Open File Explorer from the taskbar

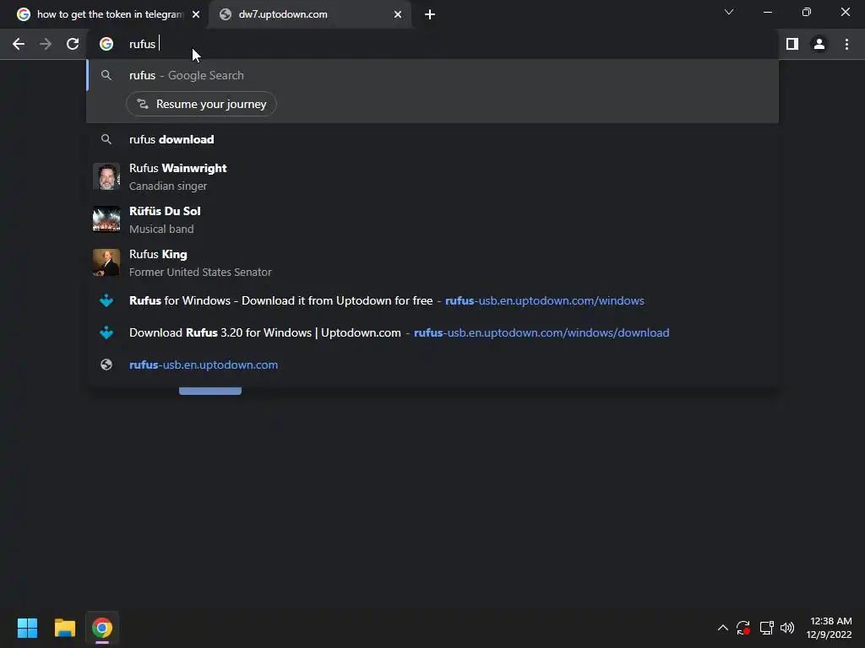tap(64, 628)
